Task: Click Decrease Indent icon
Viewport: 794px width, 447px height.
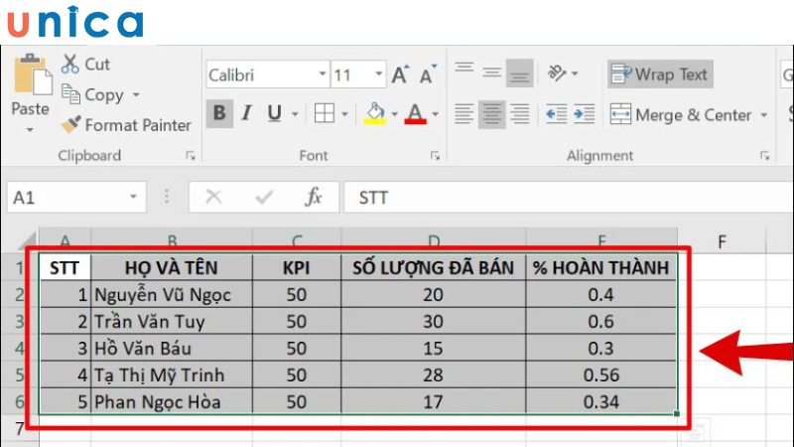Action: click(x=556, y=114)
